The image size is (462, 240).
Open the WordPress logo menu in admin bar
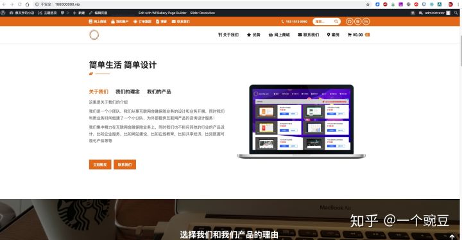(3, 13)
